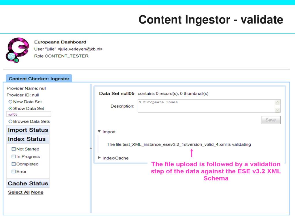The width and height of the screenshot is (295, 221).
Task: Open the Cache Status panel header
Action: point(28,183)
